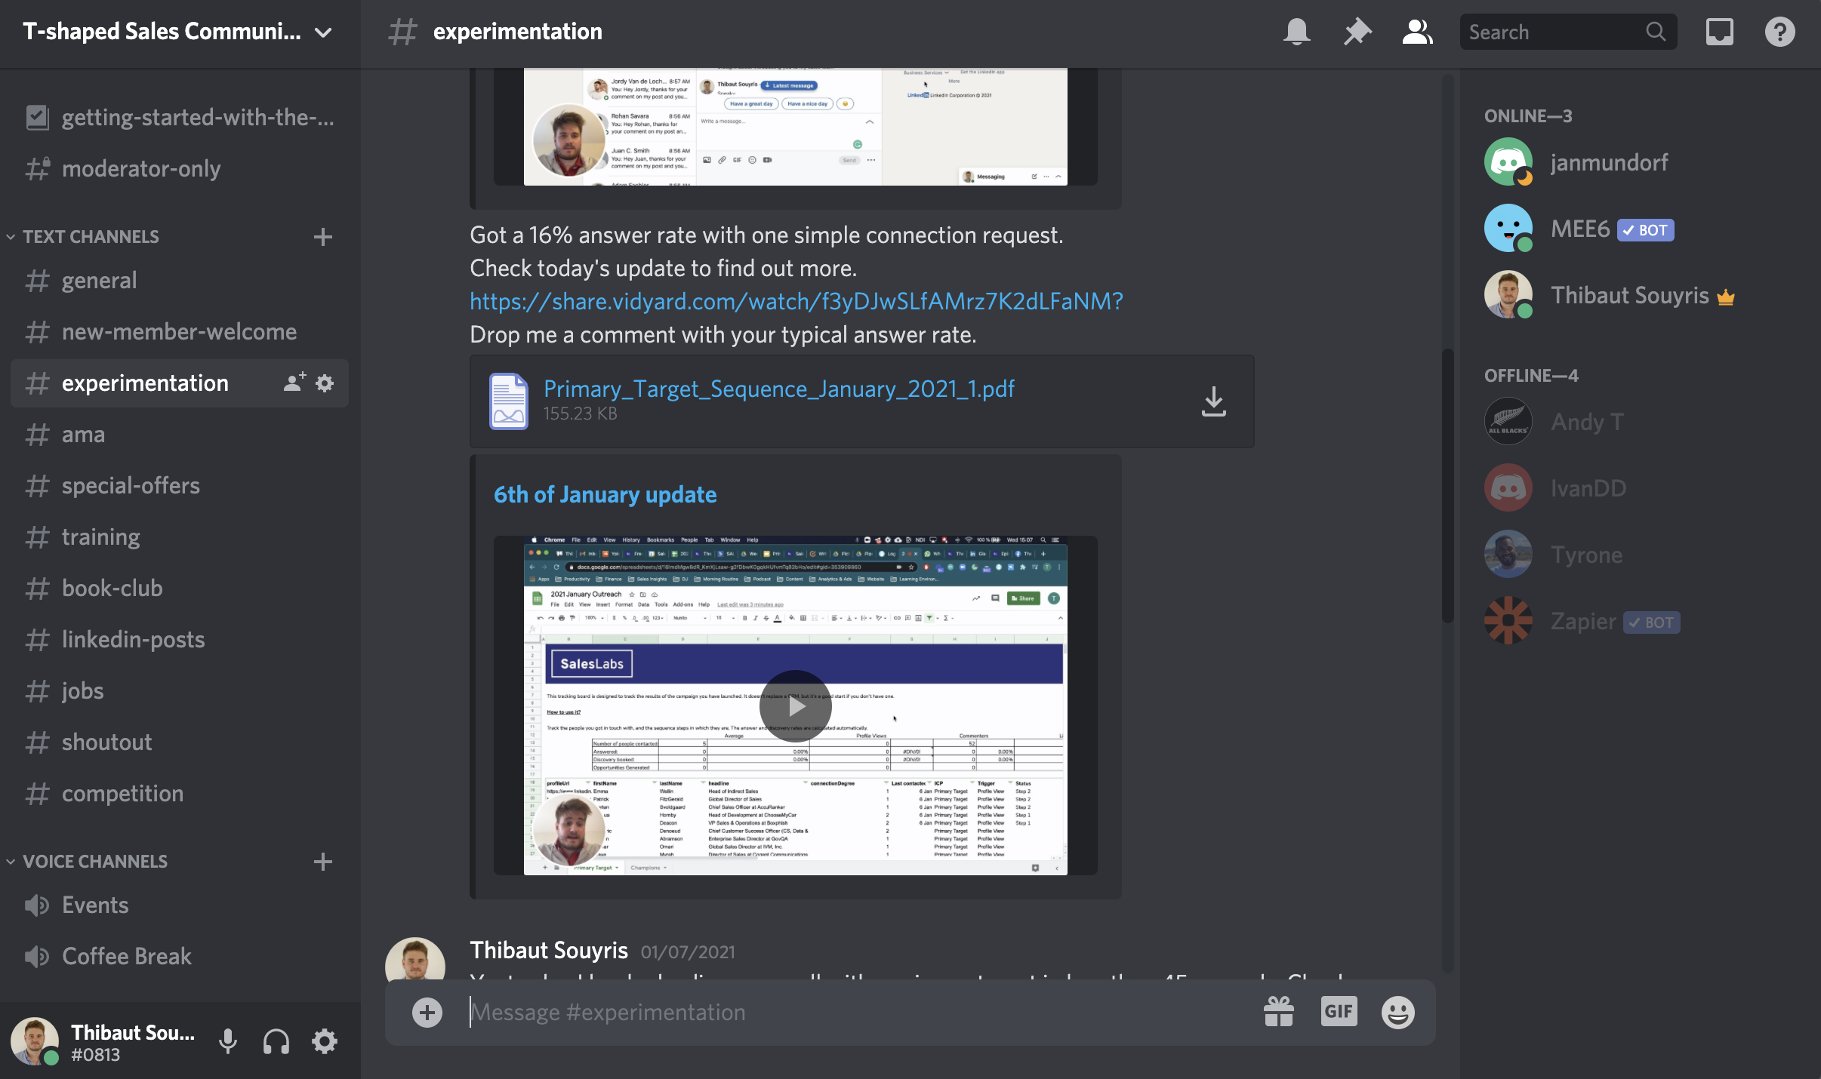1821x1079 pixels.
Task: Click the members list icon
Action: coord(1416,29)
